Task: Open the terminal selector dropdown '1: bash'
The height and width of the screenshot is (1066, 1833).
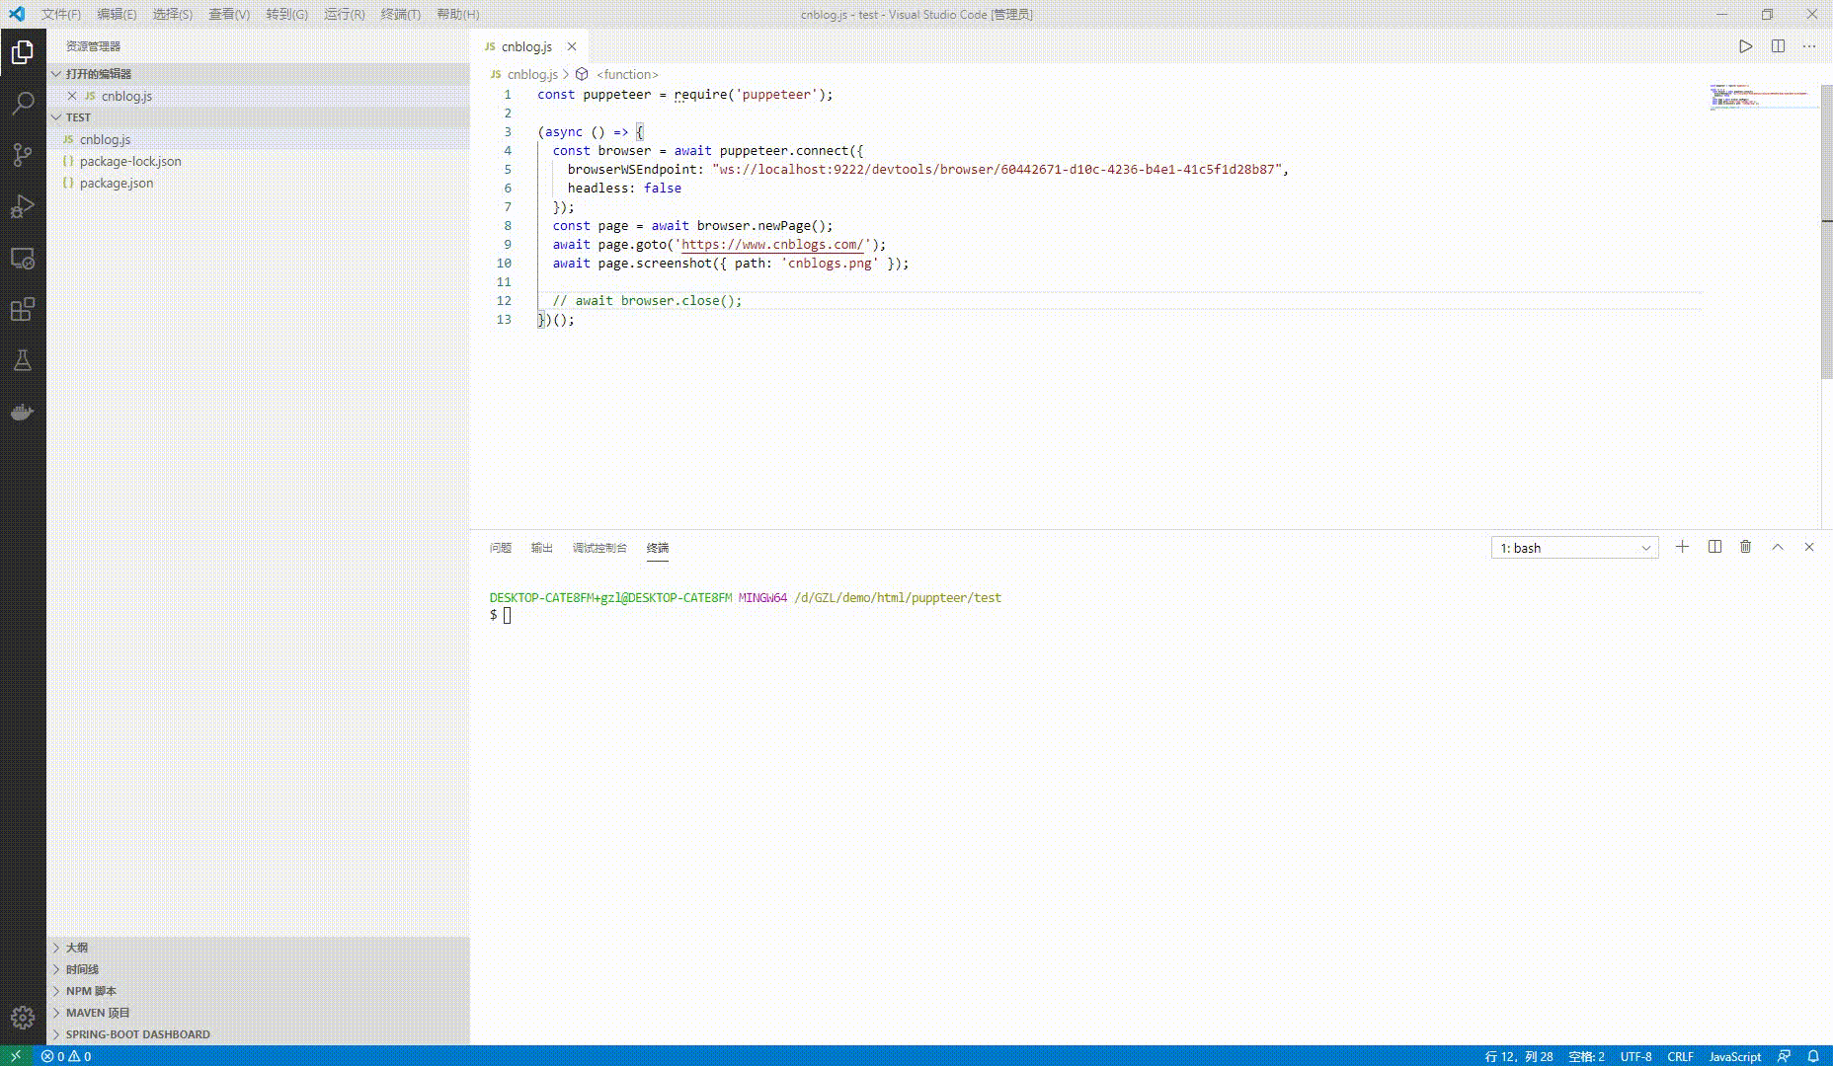Action: pos(1575,548)
